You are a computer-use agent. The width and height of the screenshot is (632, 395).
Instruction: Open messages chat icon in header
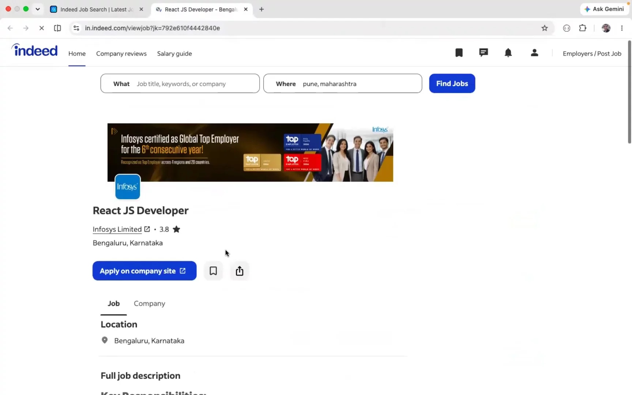click(x=484, y=53)
